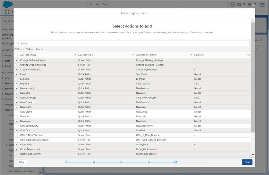Click the search icon in actions search box

click(x=18, y=43)
